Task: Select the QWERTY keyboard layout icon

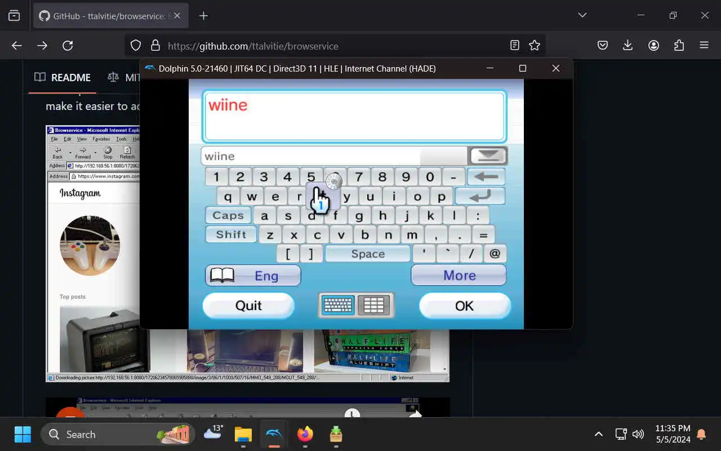Action: (x=338, y=306)
